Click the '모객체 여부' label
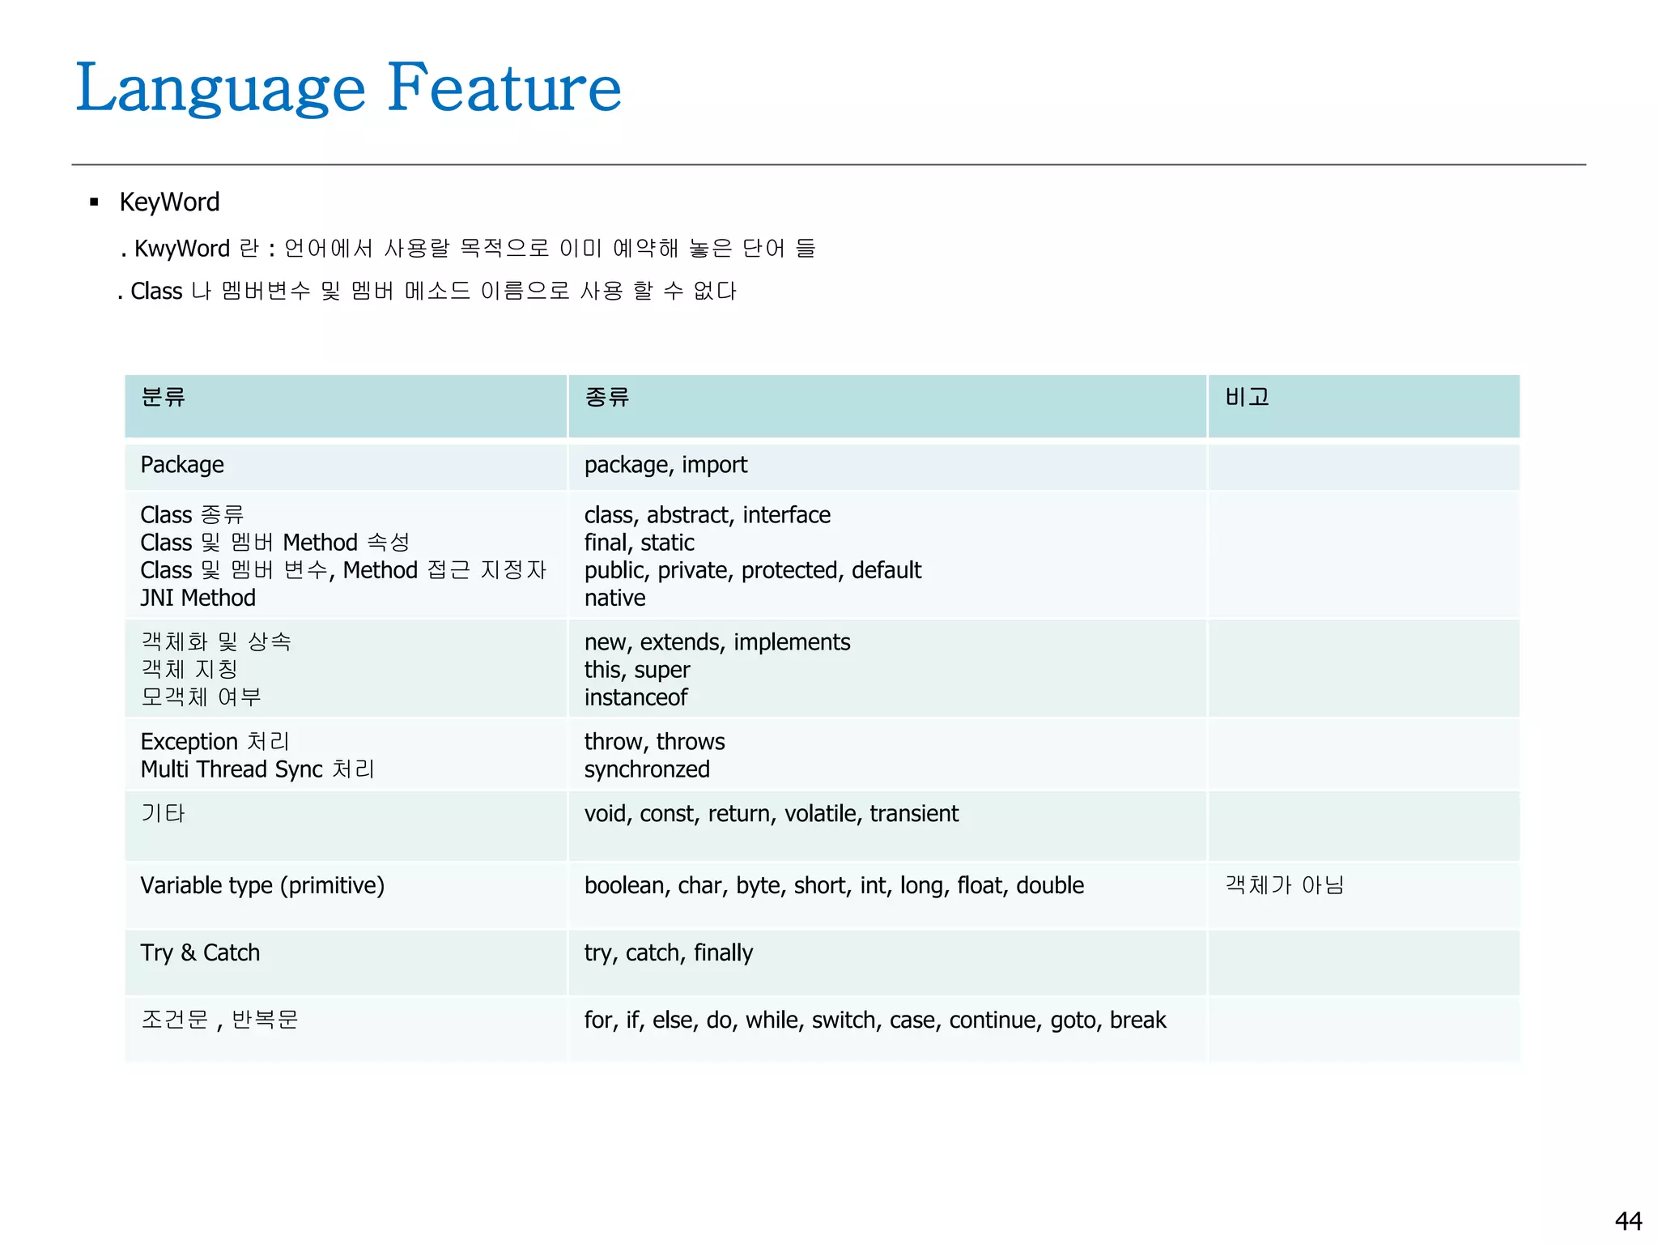The height and width of the screenshot is (1244, 1658). [x=201, y=697]
